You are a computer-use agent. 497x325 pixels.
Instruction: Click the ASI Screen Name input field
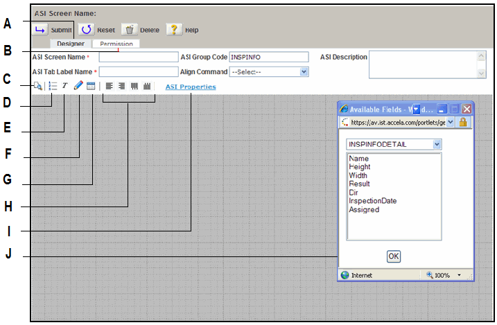tap(139, 57)
